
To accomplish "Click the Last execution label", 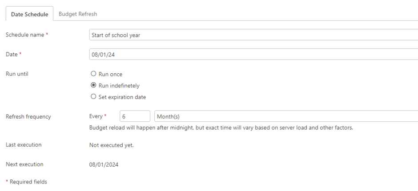I will 24,145.
